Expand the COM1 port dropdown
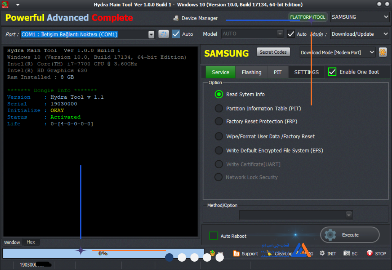Image resolution: width=392 pixels, height=270 pixels. [151, 35]
